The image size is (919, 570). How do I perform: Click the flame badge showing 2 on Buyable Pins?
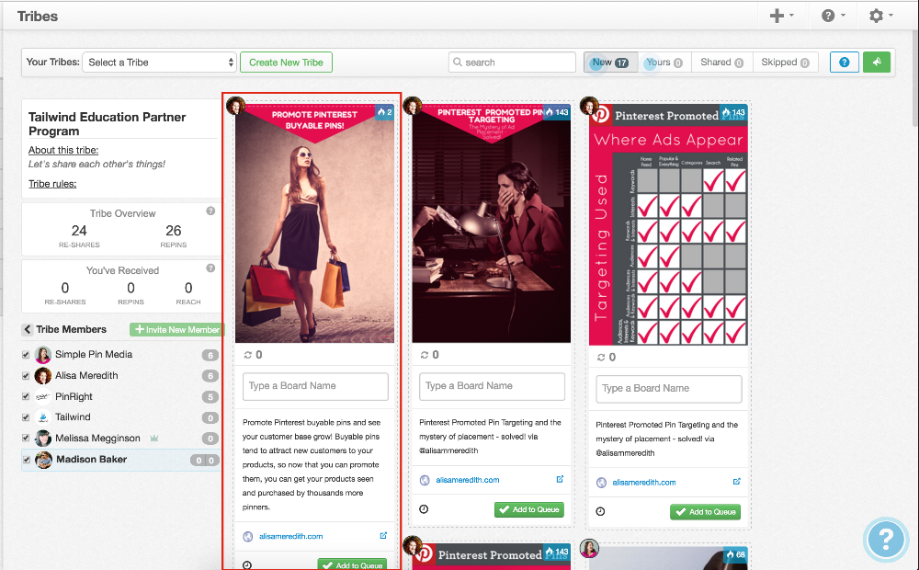(x=384, y=112)
